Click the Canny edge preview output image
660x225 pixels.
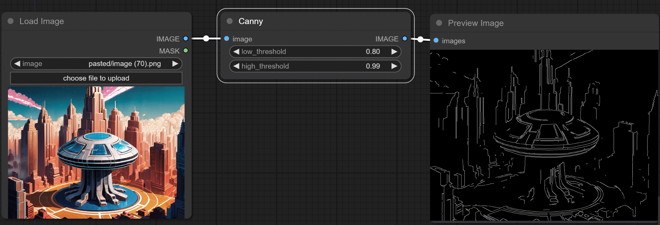point(544,135)
